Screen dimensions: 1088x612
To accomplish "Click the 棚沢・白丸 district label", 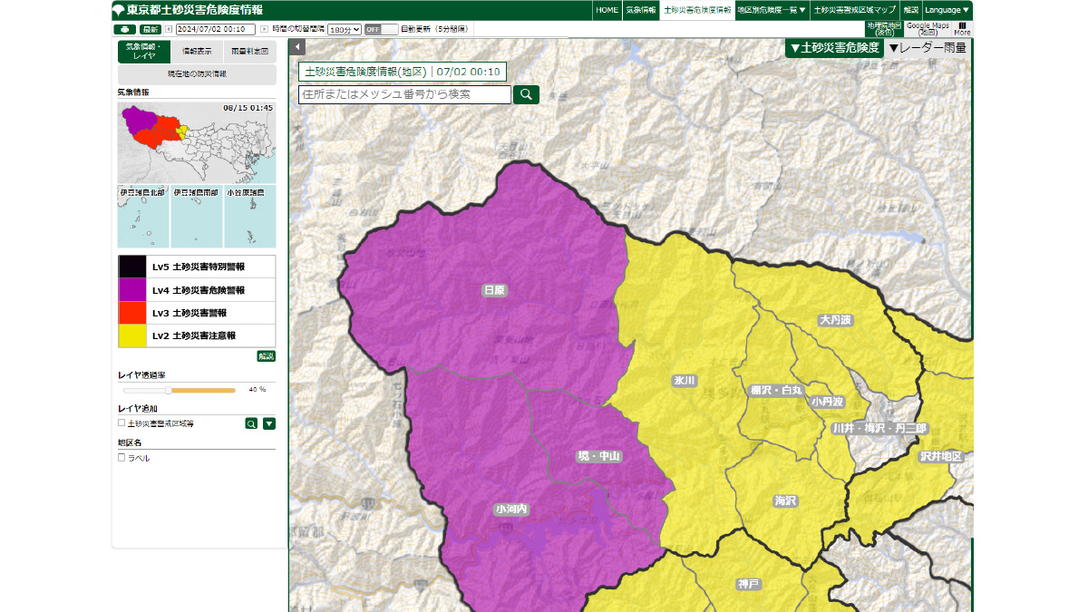I will [x=777, y=390].
